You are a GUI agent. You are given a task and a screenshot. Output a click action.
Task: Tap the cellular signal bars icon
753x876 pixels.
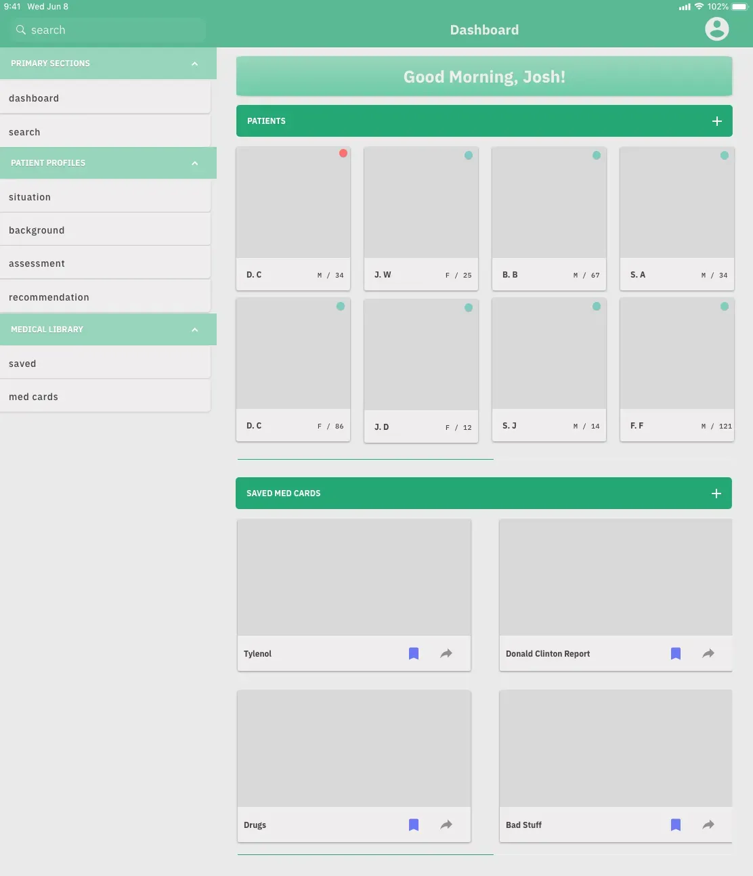pyautogui.click(x=685, y=7)
